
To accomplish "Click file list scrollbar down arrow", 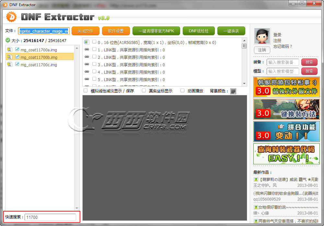I will pos(77,208).
